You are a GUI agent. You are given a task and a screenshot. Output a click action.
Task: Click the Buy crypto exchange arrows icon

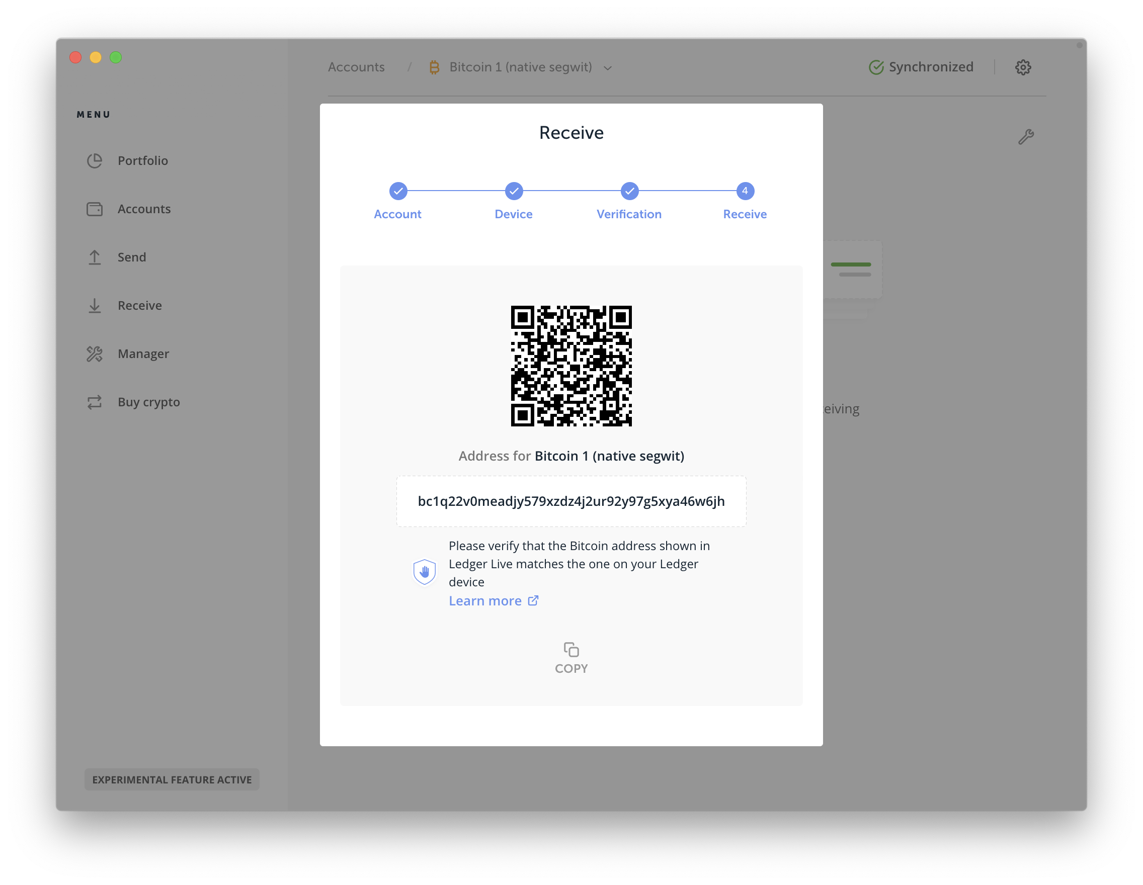click(94, 402)
